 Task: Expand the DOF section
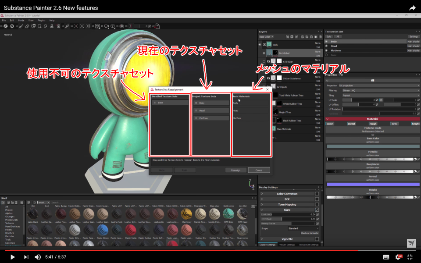tap(261, 199)
